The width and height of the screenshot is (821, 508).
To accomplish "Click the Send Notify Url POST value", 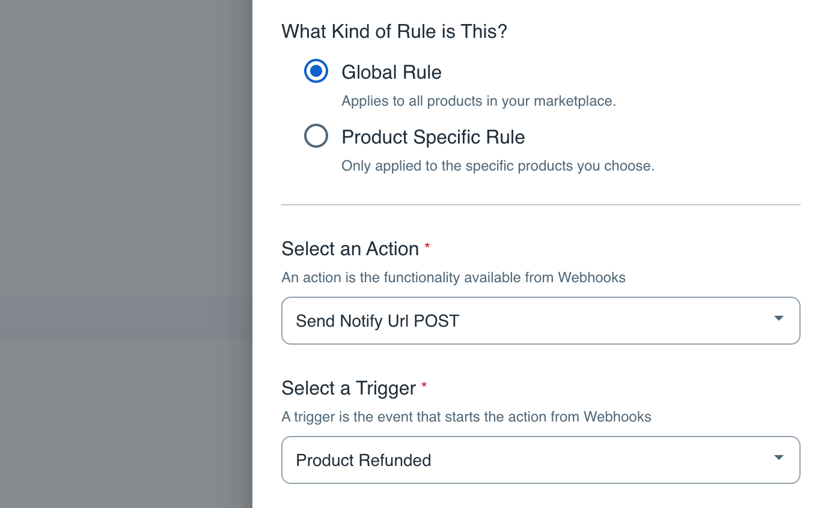I will [x=377, y=321].
